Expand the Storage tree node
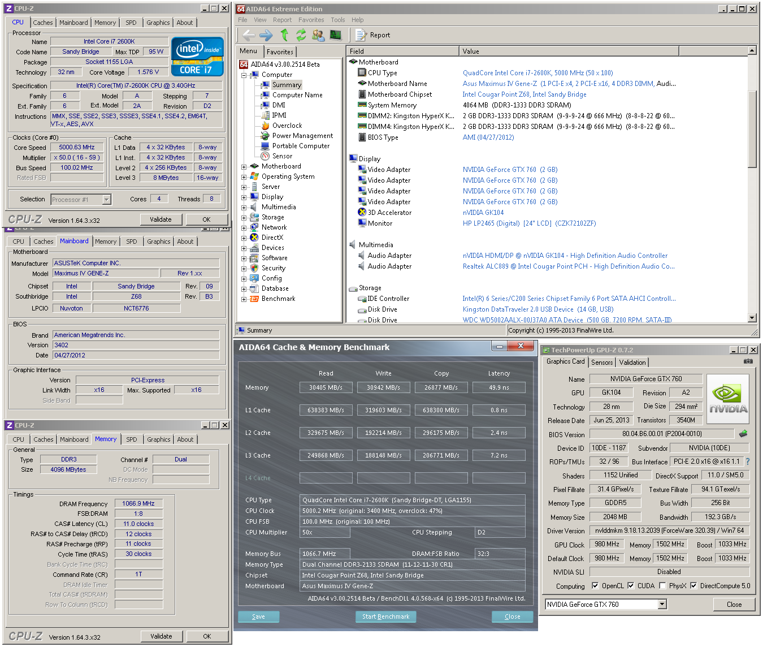763x647 pixels. [x=244, y=217]
